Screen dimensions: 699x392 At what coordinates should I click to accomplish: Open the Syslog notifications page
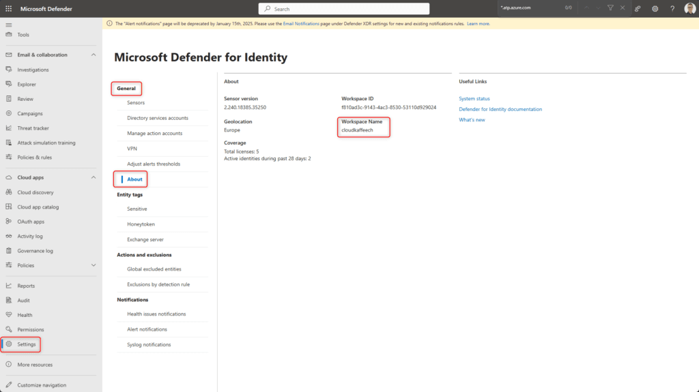pyautogui.click(x=148, y=345)
